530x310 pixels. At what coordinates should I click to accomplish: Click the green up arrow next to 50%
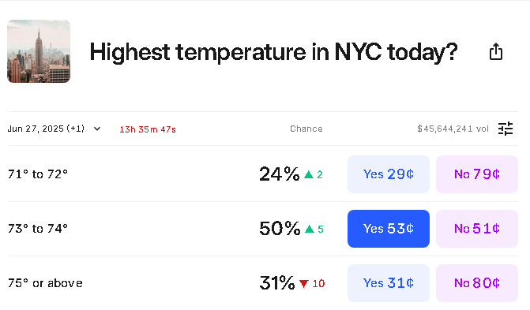(310, 229)
